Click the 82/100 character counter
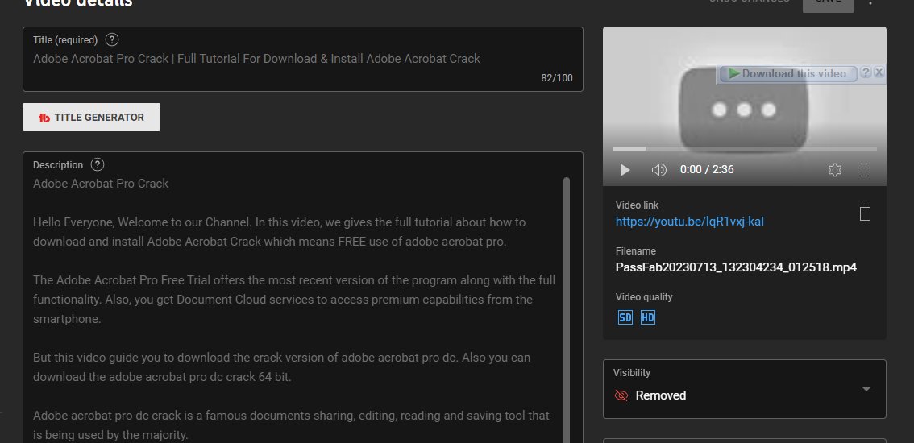 (x=557, y=78)
